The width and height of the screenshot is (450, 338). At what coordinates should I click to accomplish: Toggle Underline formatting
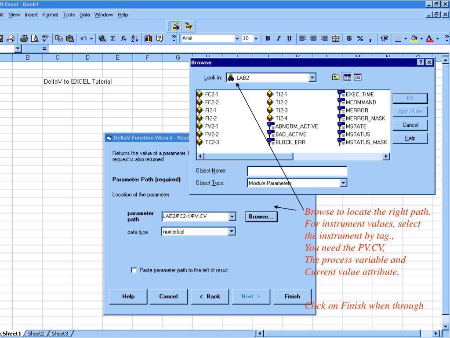[289, 39]
